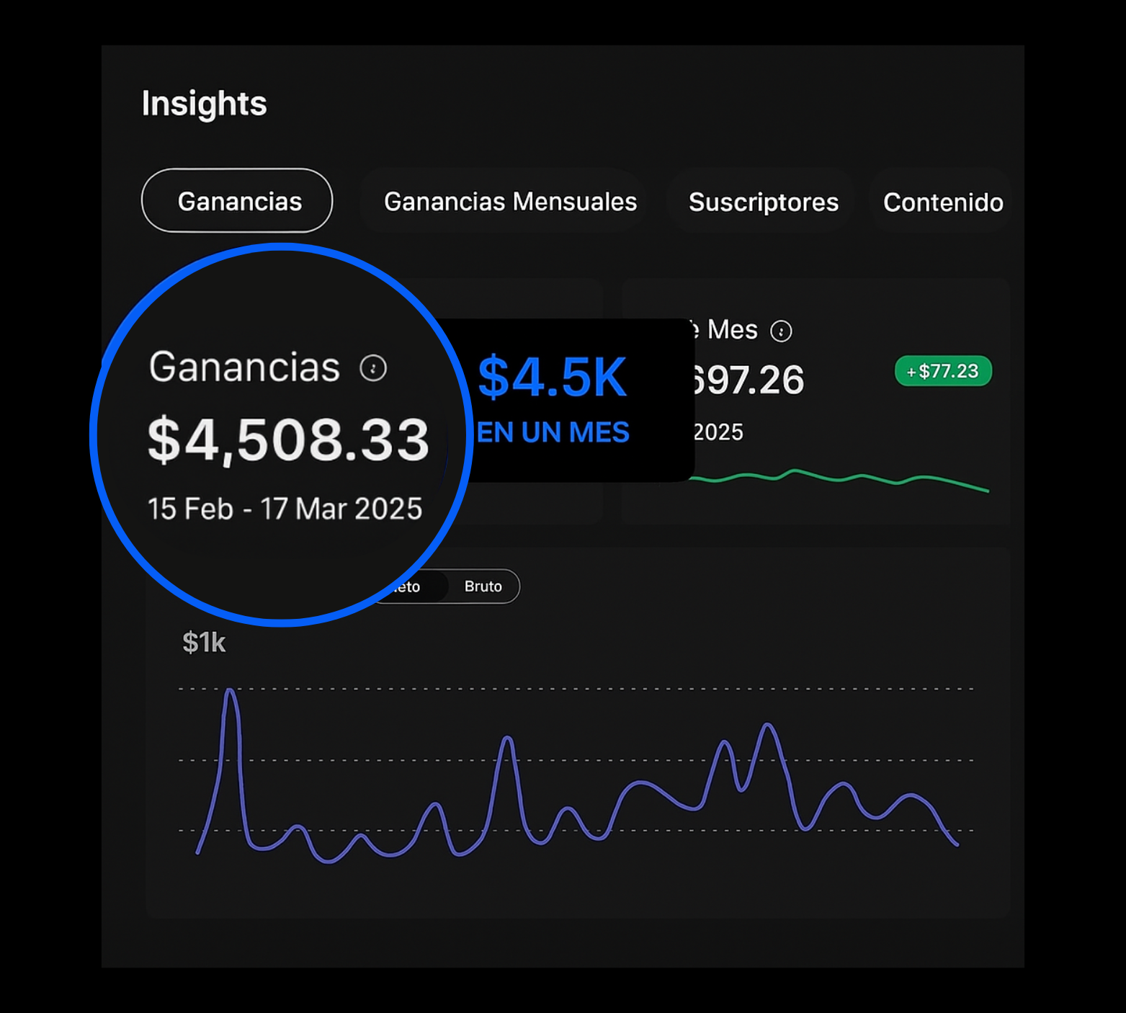Click the $4,508.33 earnings amount
1126x1013 pixels.
coord(288,439)
